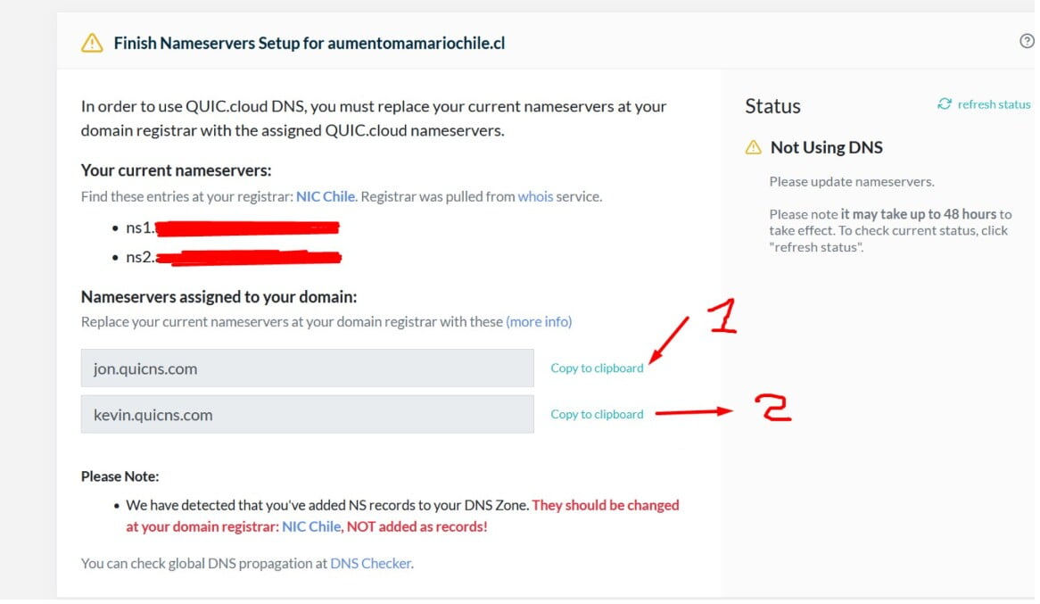Open the DNS Checker link
This screenshot has height=604, width=1040.
pyautogui.click(x=371, y=564)
